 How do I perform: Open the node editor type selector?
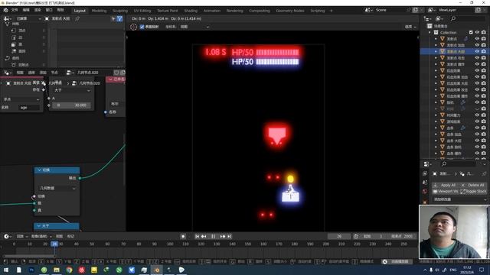tap(7, 73)
